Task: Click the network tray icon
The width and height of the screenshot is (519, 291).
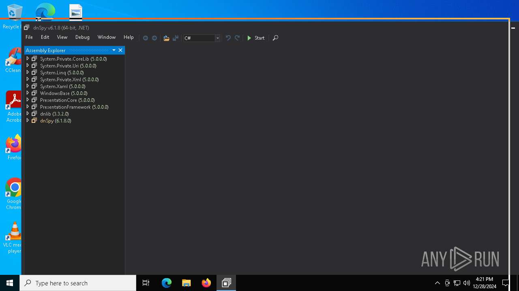Action: (457, 283)
